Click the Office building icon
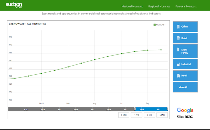This screenshot has height=130, width=210. point(178,27)
